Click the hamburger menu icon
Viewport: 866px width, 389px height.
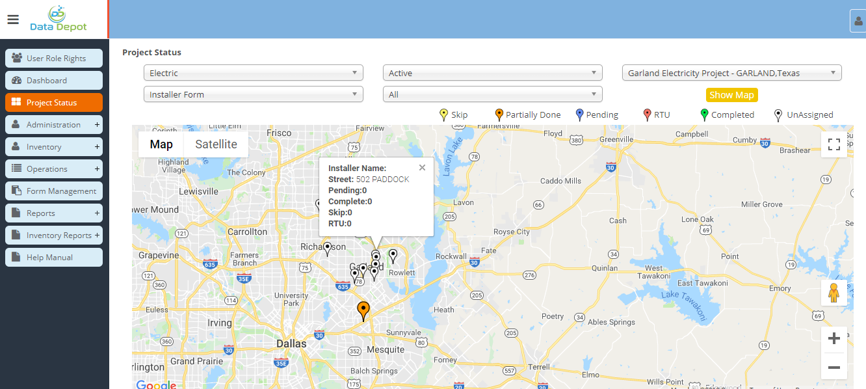(13, 19)
